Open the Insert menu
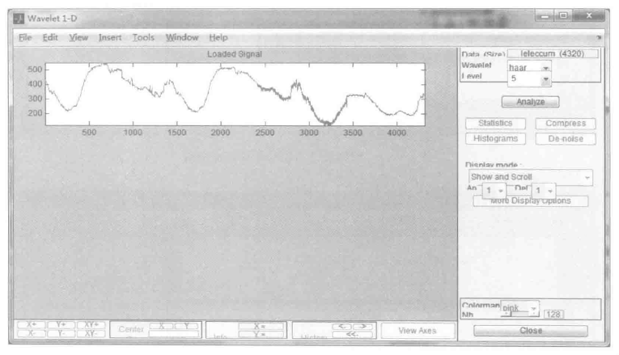Viewport: 619px width, 355px height. click(x=110, y=37)
